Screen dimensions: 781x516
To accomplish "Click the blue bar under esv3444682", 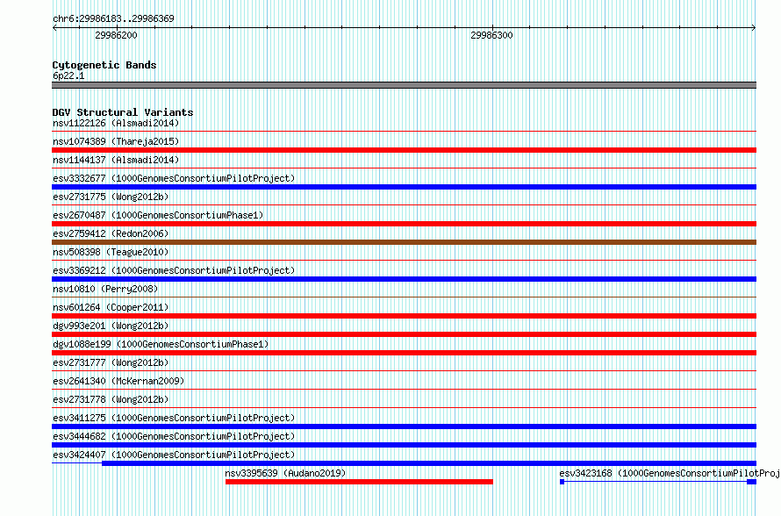I will (404, 445).
